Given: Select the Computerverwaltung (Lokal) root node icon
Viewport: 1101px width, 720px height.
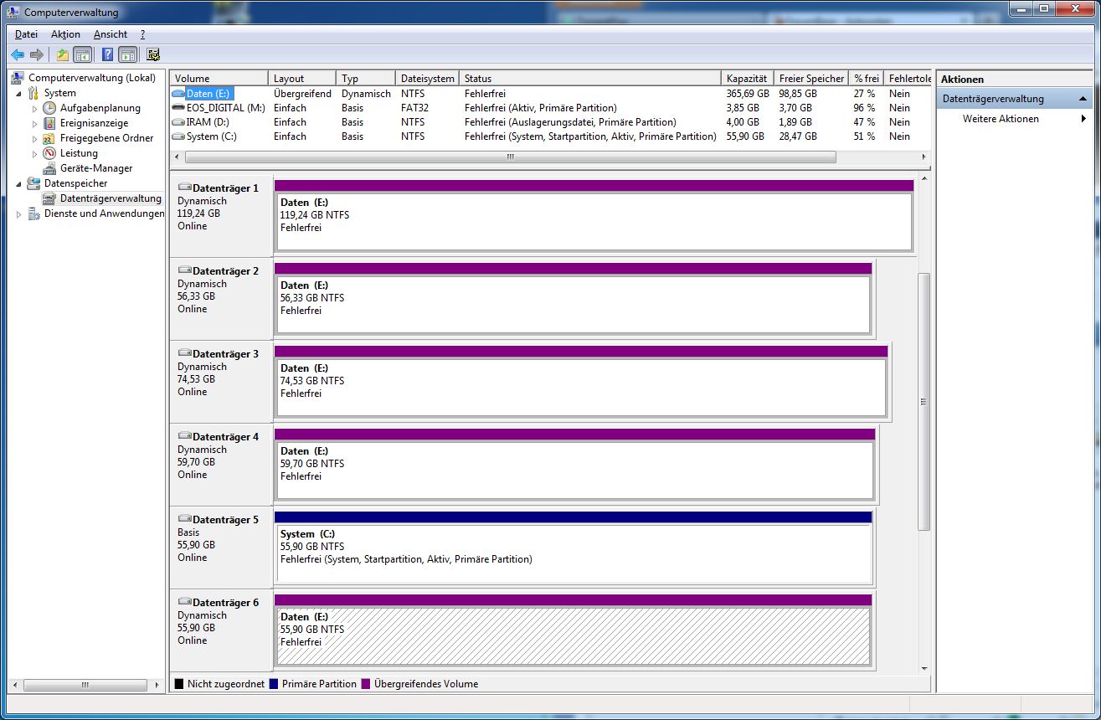Looking at the screenshot, I should click(x=18, y=78).
